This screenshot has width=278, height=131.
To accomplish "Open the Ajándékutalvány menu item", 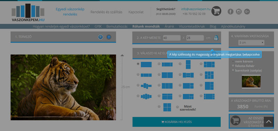I will pos(233,27).
